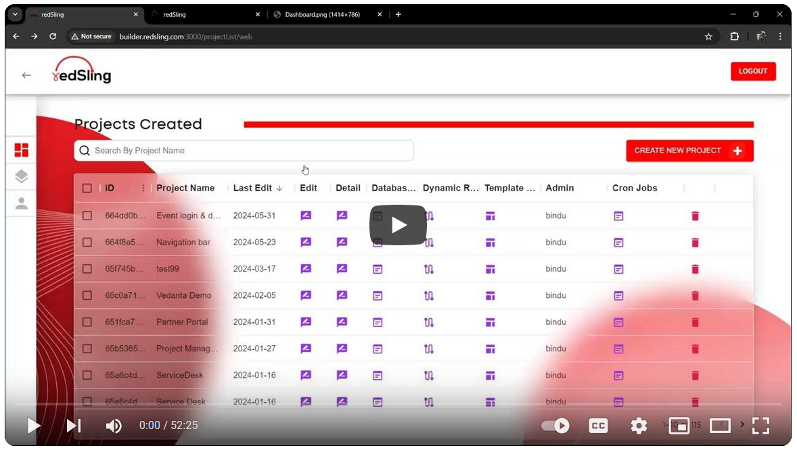The width and height of the screenshot is (797, 450).
Task: Delete the Vedanta Demo project
Action: click(695, 295)
